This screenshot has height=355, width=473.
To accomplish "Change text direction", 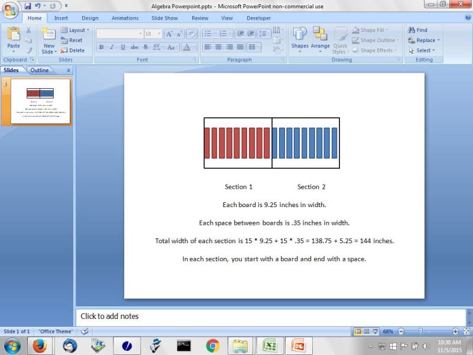I will (x=277, y=30).
